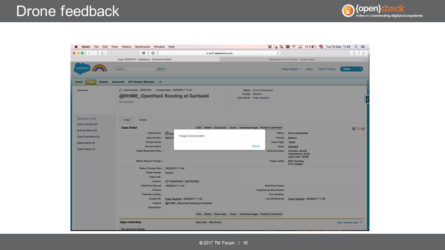
Task: Click the edit layout icon
Action: tap(354, 129)
